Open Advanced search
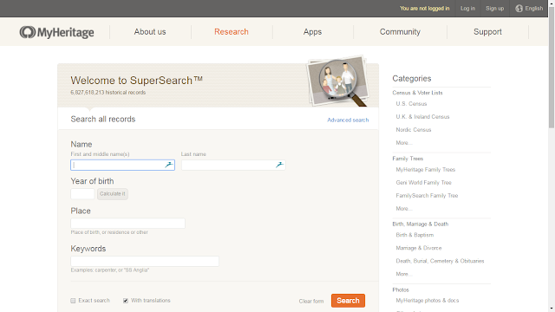The height and width of the screenshot is (312, 555). 348,120
